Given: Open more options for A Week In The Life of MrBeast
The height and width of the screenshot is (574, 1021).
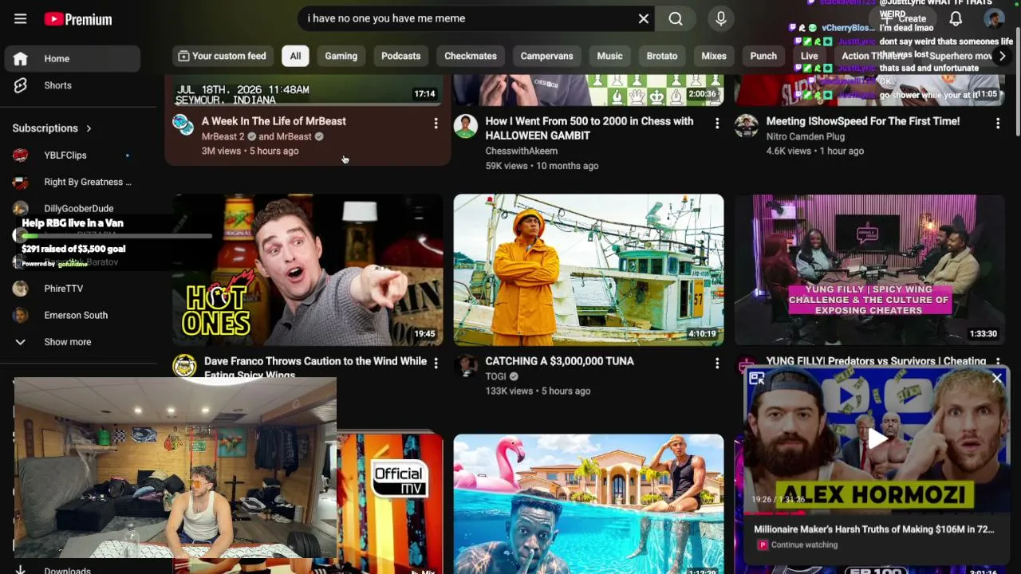Looking at the screenshot, I should (436, 123).
